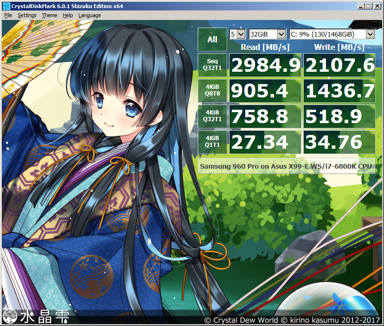Open the Settings menu
384x326 pixels.
[x=27, y=15]
